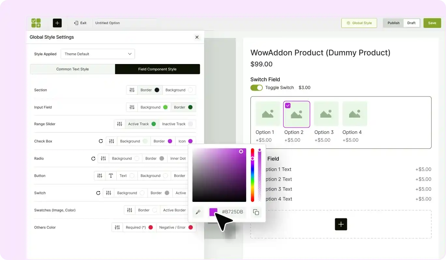This screenshot has width=446, height=260.
Task: Click the Exit button
Action: pos(80,23)
